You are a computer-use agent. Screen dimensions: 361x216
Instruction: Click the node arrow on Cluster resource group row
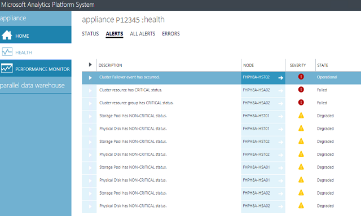tap(281, 104)
